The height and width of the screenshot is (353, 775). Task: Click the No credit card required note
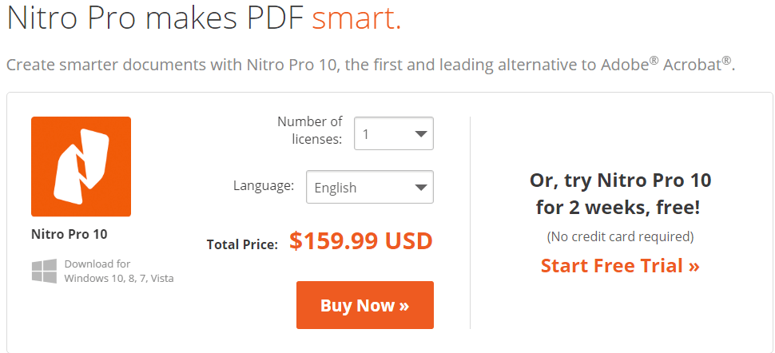[x=620, y=237]
